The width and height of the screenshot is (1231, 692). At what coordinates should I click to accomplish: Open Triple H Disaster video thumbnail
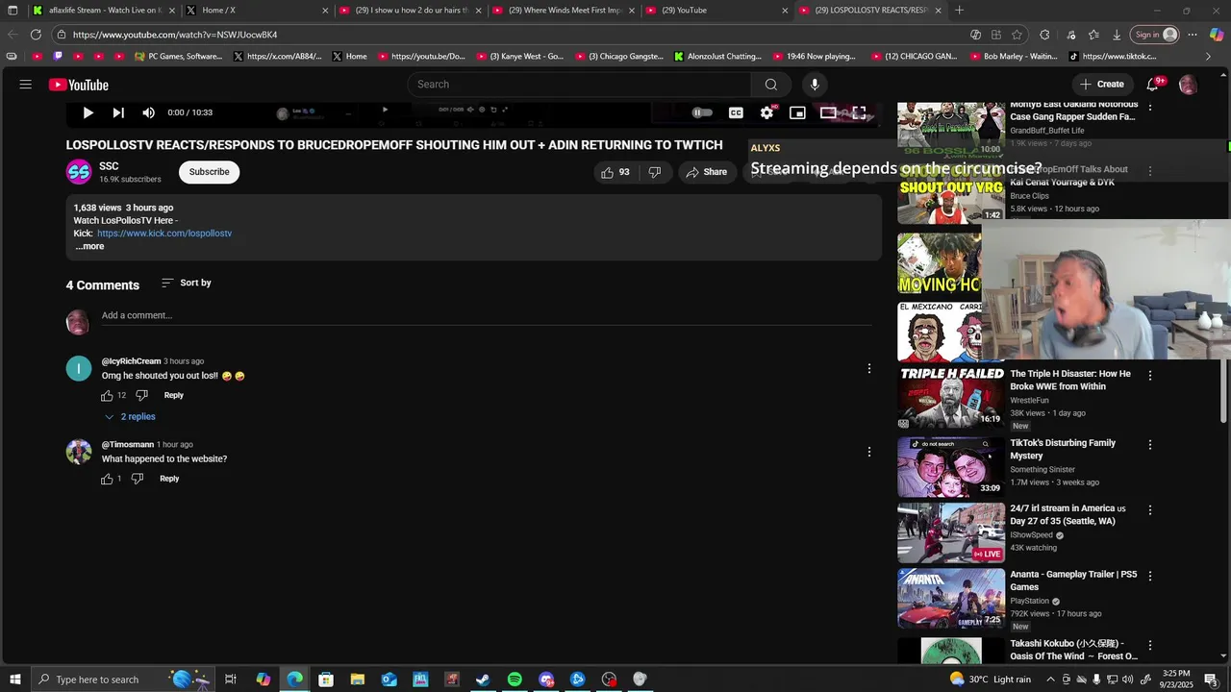coord(951,398)
